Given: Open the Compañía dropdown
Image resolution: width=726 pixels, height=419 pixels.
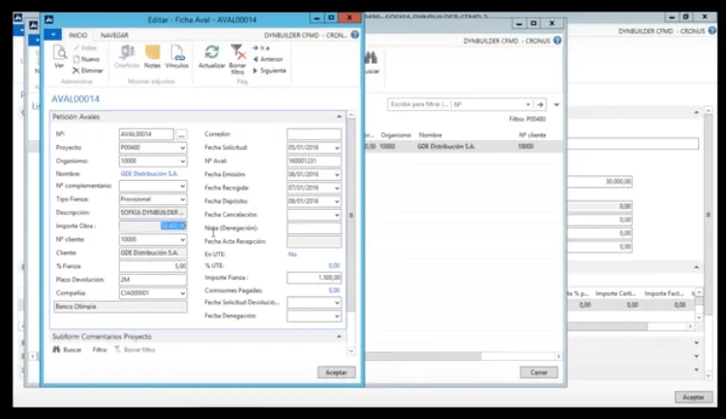Looking at the screenshot, I should pyautogui.click(x=182, y=293).
